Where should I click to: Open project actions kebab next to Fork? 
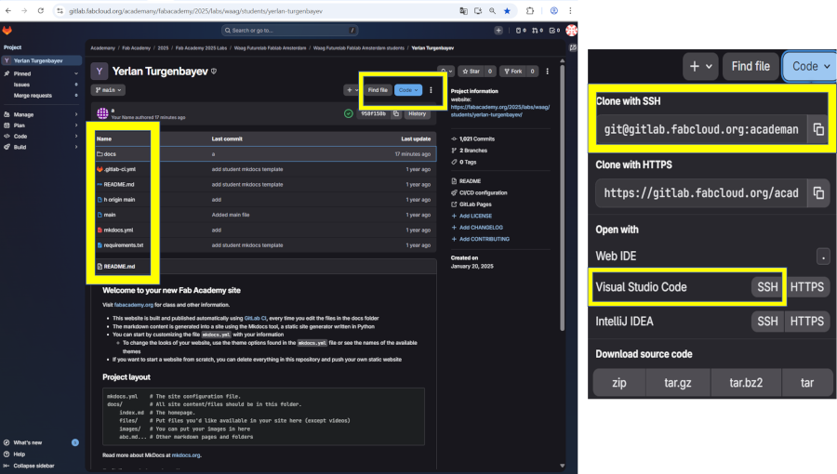tap(547, 71)
